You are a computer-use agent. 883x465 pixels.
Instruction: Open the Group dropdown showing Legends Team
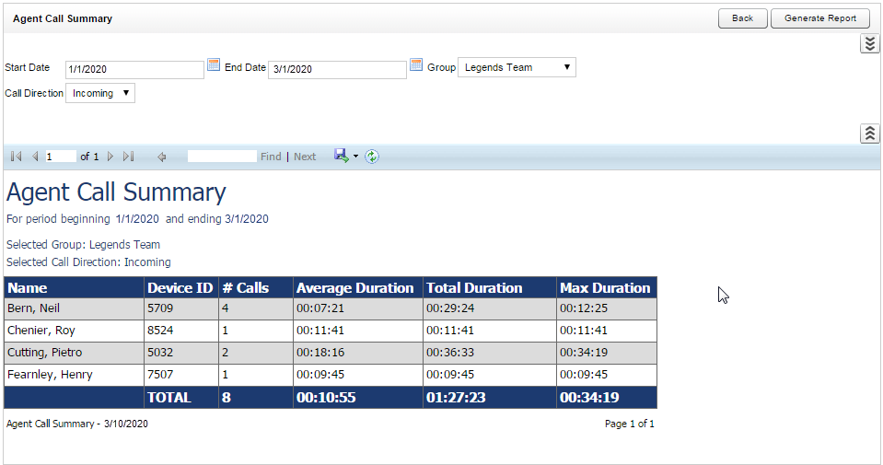pos(517,67)
